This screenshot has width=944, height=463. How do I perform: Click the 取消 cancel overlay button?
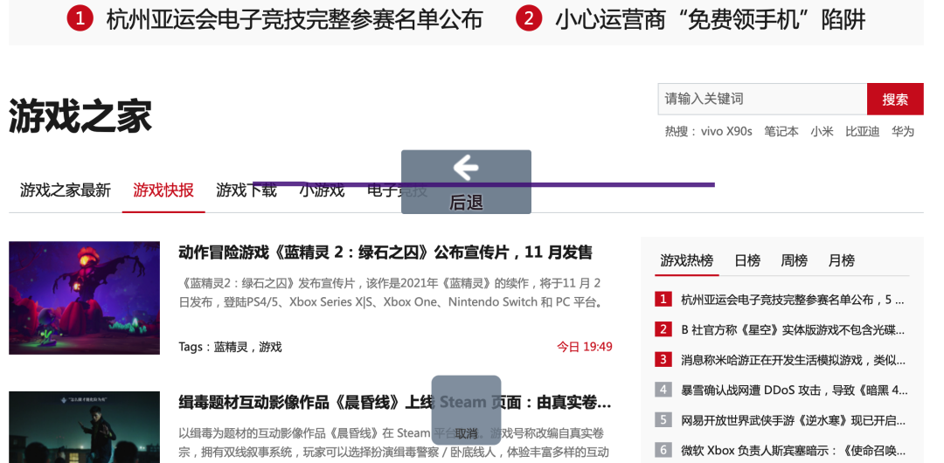466,410
